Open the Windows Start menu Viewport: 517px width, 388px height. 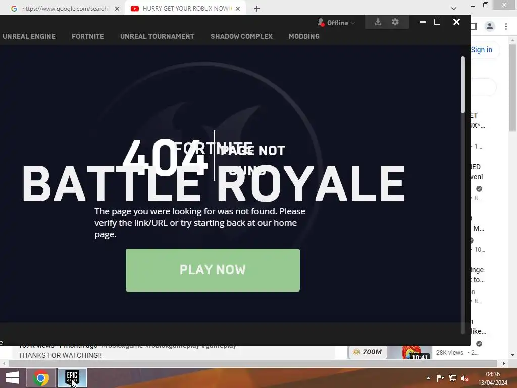pos(13,378)
